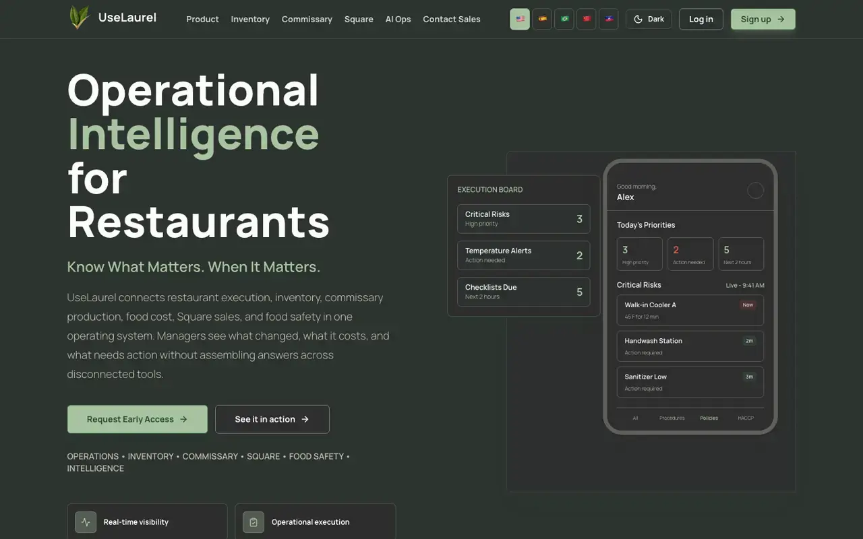Click the Log in button
Viewport: 863px width, 539px height.
(x=701, y=19)
